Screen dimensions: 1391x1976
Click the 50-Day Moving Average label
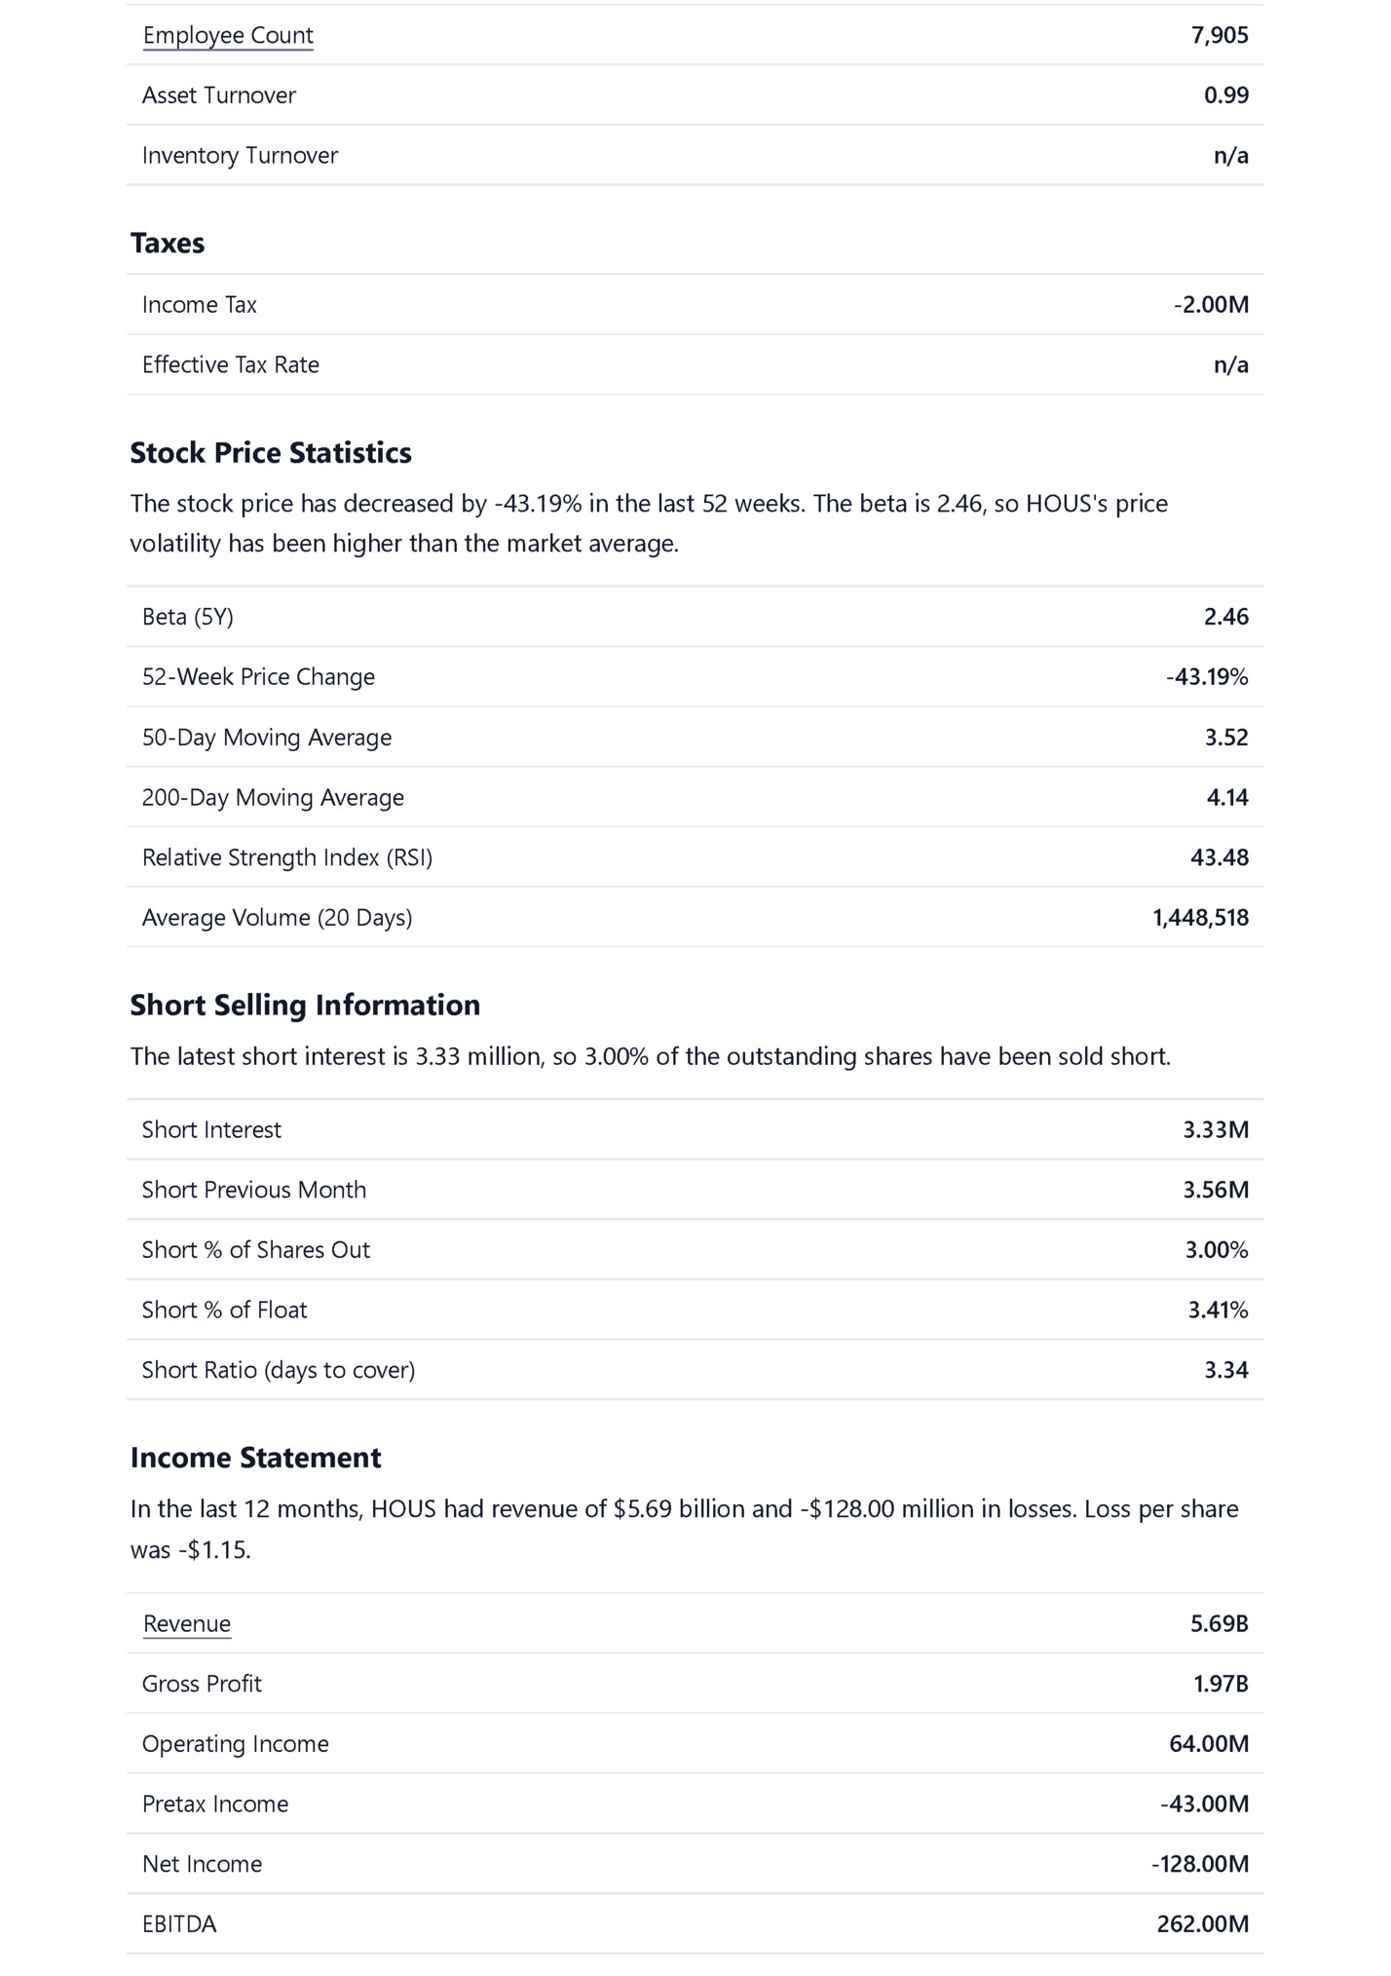click(267, 738)
